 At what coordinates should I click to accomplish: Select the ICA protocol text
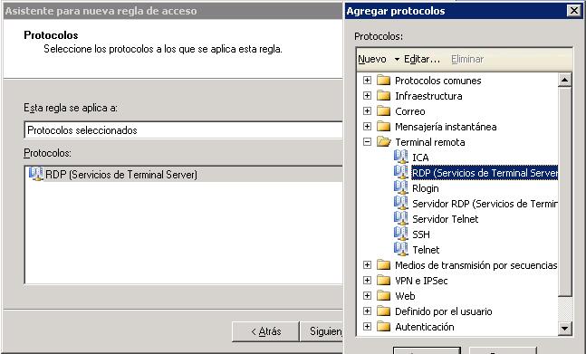[420, 158]
